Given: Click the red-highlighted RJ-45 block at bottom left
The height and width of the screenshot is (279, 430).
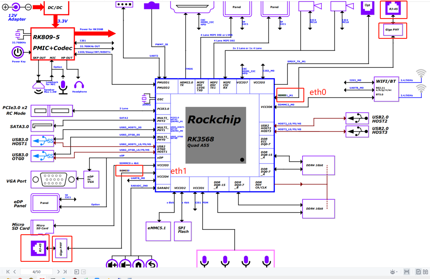Looking at the screenshot, I should point(35,248).
